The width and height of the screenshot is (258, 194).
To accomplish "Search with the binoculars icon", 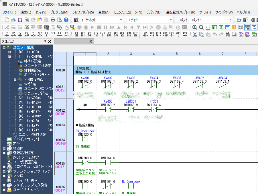I will click(x=228, y=34).
